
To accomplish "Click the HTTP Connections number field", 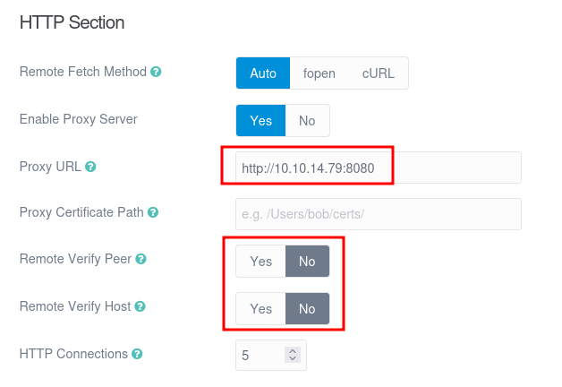I will pos(260,355).
